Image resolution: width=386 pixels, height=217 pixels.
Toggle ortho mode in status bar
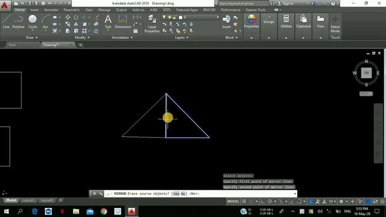point(263,201)
